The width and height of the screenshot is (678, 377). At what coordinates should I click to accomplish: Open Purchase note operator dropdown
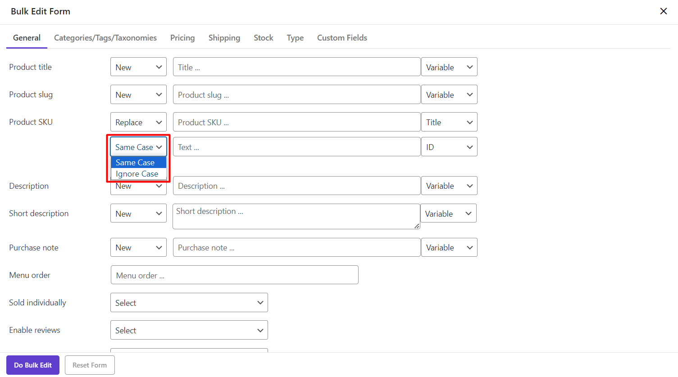pyautogui.click(x=138, y=247)
